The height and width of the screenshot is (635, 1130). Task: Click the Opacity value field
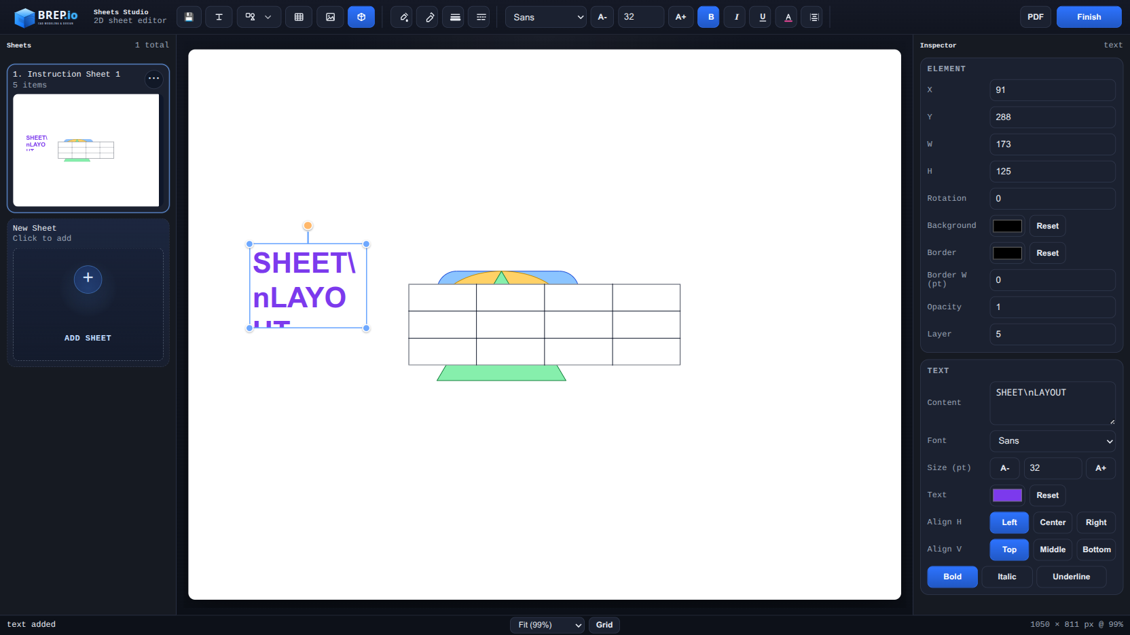click(1052, 307)
